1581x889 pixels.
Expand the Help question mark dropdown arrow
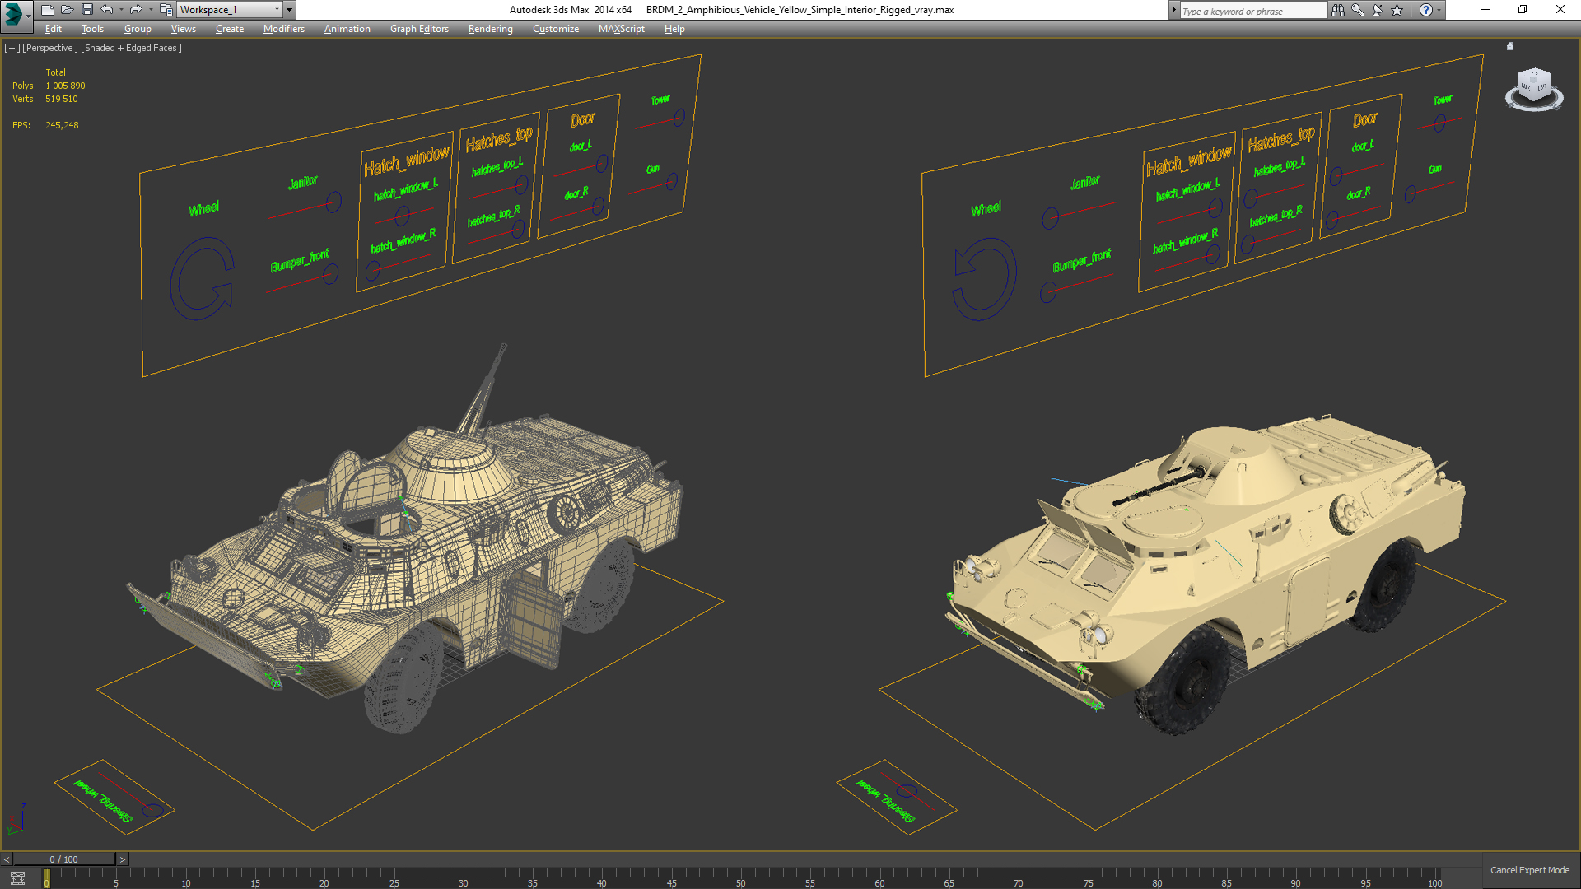1439,10
